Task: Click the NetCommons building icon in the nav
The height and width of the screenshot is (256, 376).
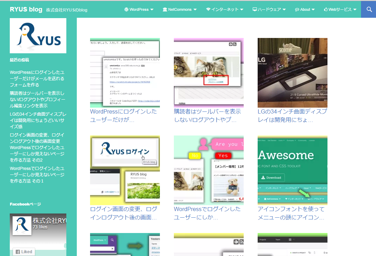Action: point(165,9)
